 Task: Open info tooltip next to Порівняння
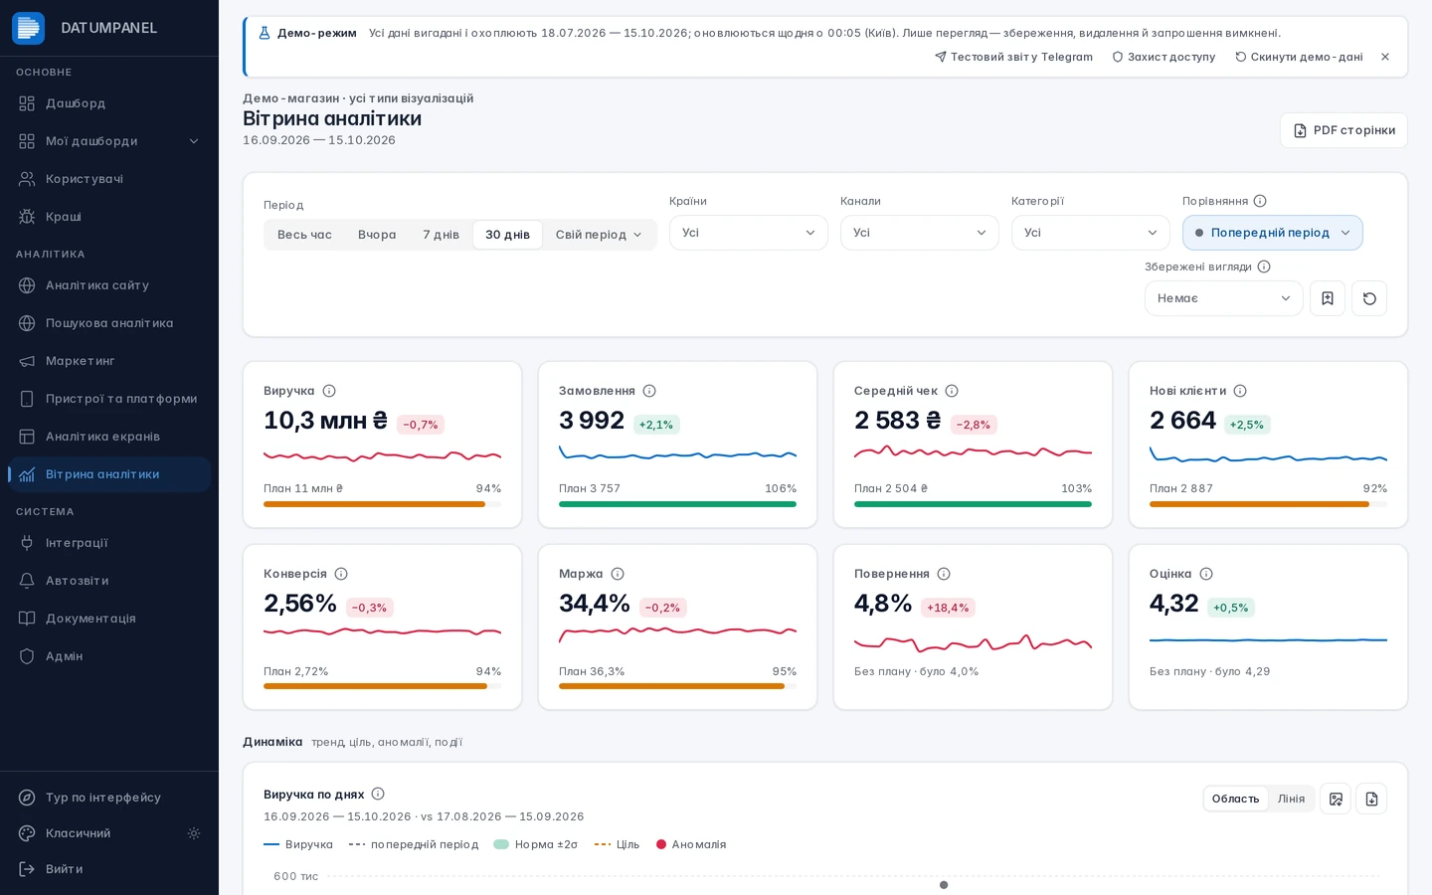tap(1260, 201)
